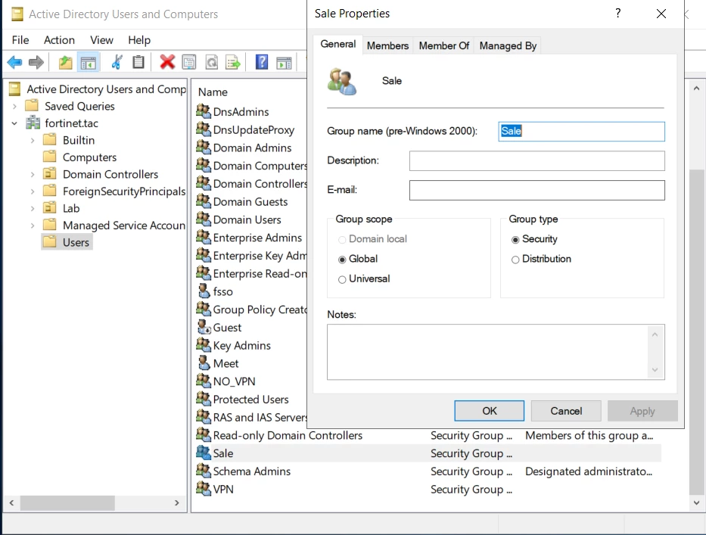The image size is (706, 535).
Task: Click the Export List toolbar icon
Action: [x=233, y=62]
